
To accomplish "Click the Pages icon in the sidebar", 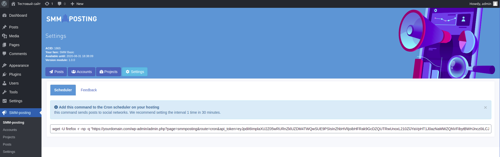I will 4,45.
